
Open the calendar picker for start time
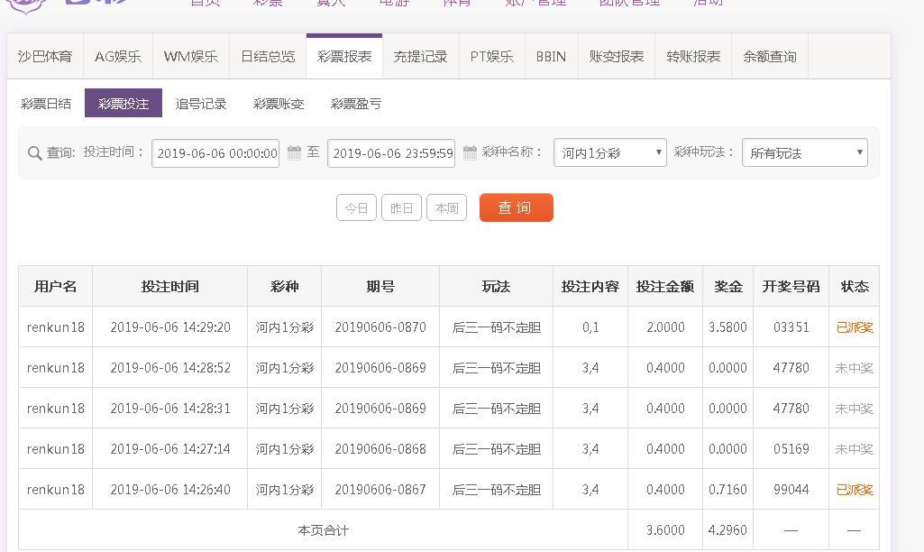[294, 152]
